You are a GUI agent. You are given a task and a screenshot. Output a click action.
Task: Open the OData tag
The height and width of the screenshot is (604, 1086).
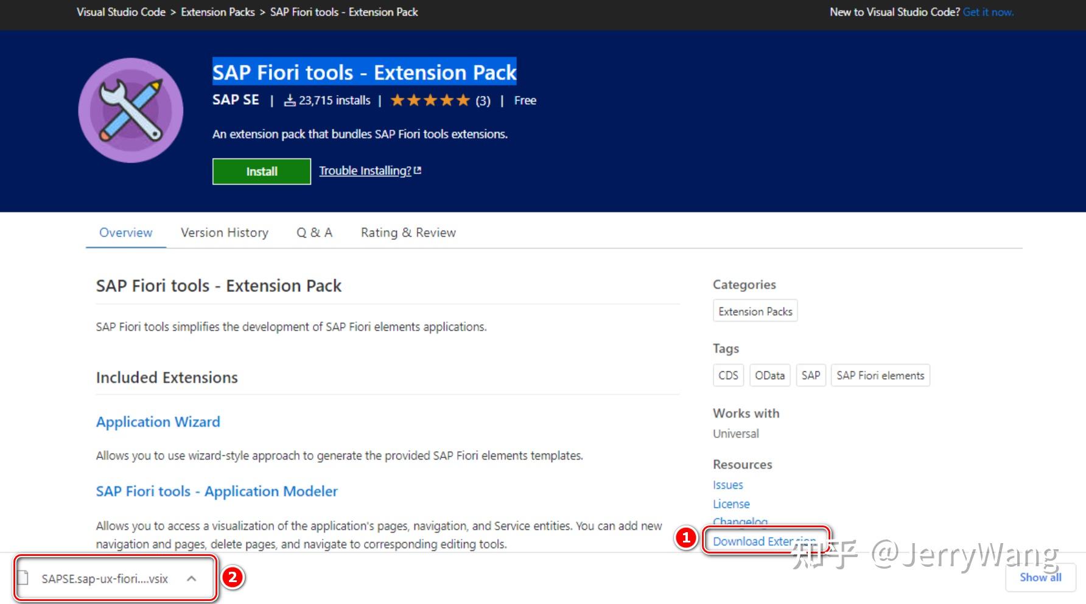[769, 375]
